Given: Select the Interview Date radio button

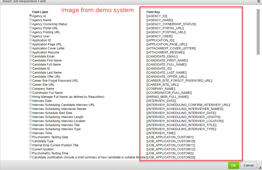Looking at the screenshot, I should [x=30, y=100].
